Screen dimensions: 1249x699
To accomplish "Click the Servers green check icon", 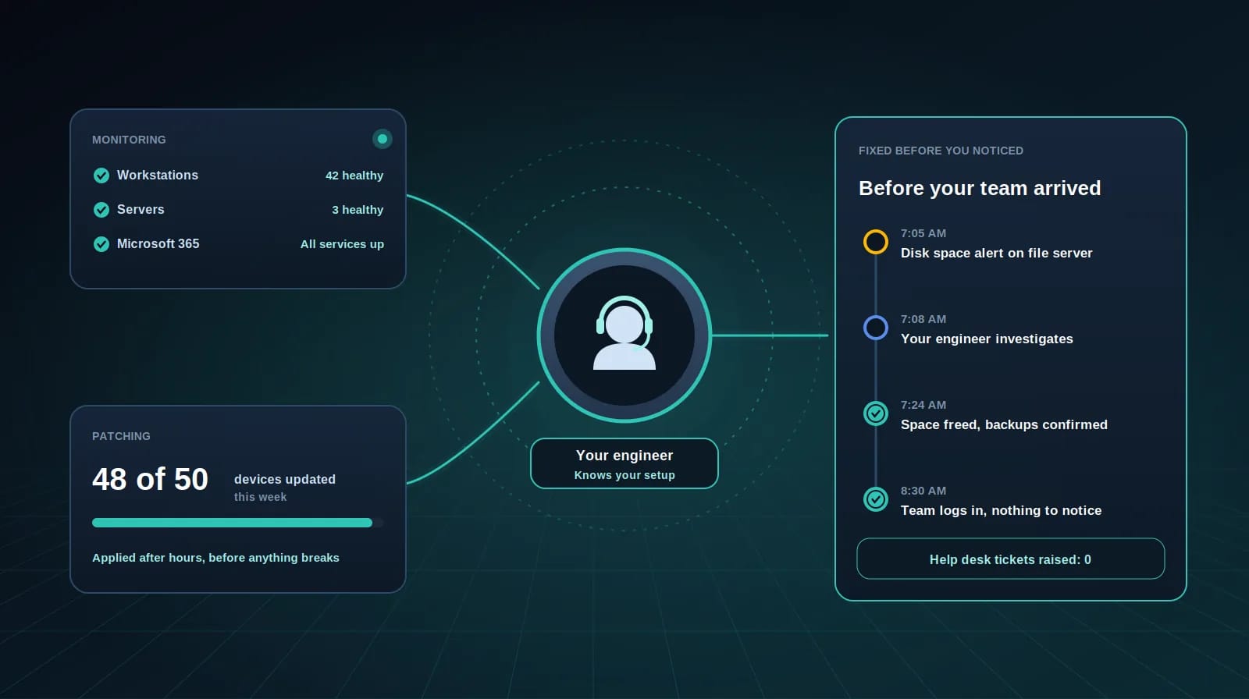I will (101, 210).
